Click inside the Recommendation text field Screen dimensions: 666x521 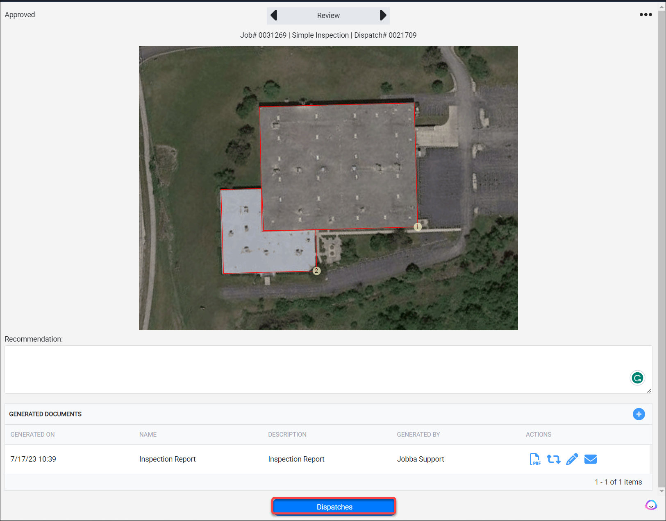316,369
